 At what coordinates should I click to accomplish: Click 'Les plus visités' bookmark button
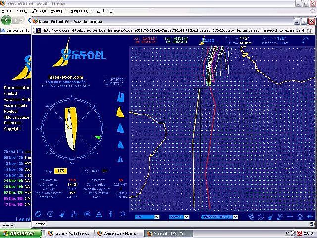[15, 31]
